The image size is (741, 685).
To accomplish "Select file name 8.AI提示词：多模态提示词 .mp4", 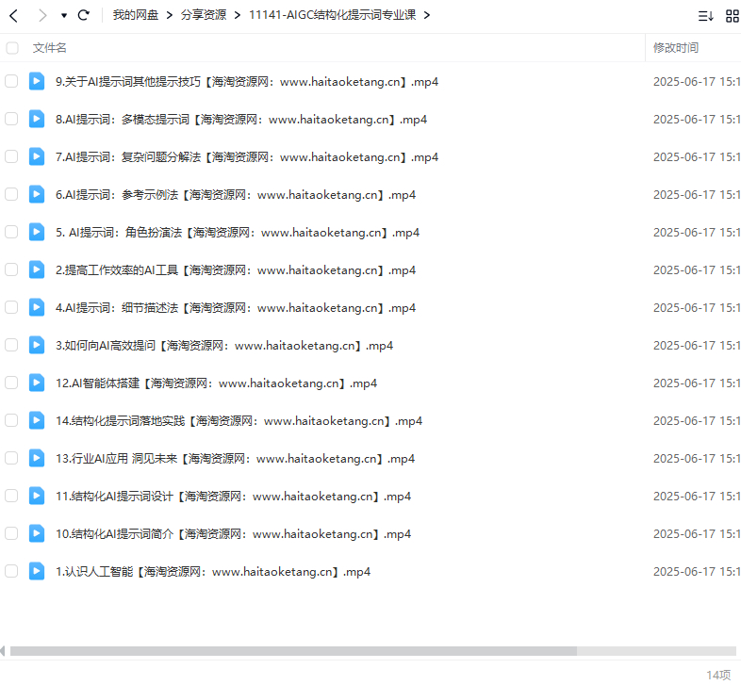I will coord(241,120).
